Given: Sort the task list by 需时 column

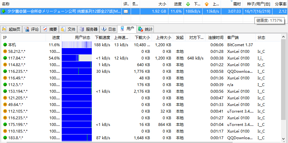Looking at the screenshot, I should (237, 4).
